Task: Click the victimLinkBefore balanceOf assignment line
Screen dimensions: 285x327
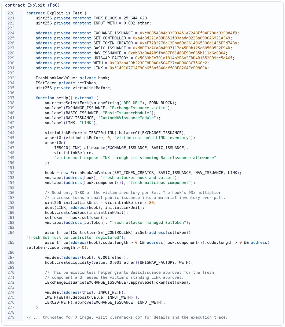Action: 116,133
